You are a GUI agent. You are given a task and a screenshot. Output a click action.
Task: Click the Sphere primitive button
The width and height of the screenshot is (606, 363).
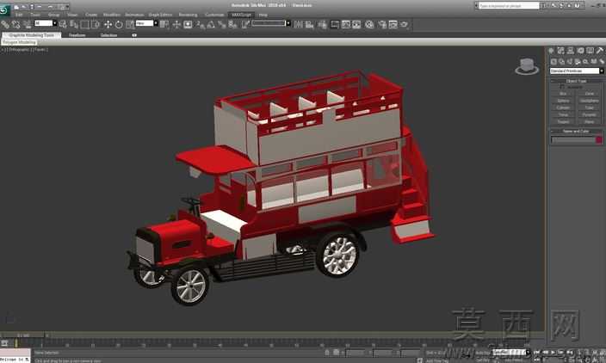pos(563,101)
